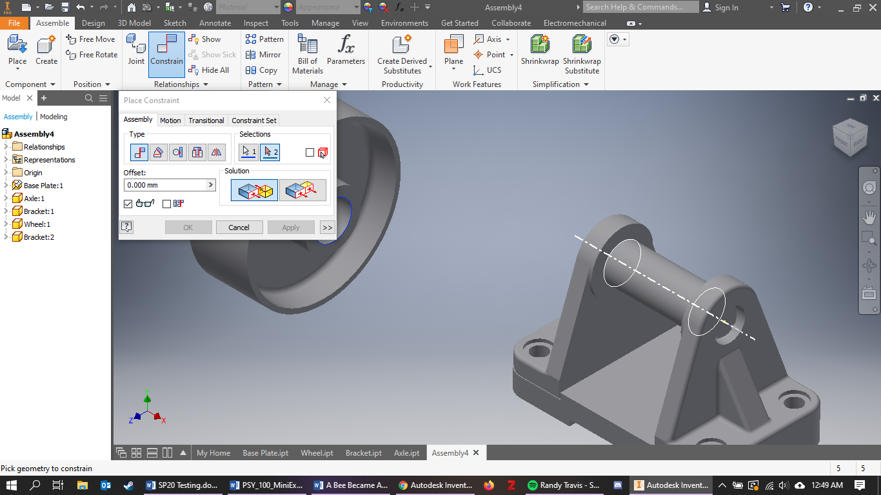Select the Pan tool in navigation bar
881x495 pixels.
tap(869, 217)
